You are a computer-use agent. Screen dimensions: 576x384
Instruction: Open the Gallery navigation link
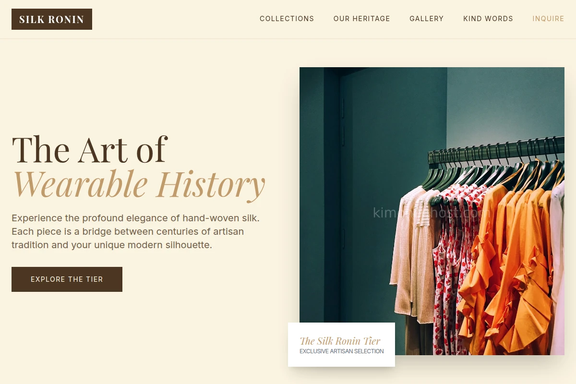426,19
